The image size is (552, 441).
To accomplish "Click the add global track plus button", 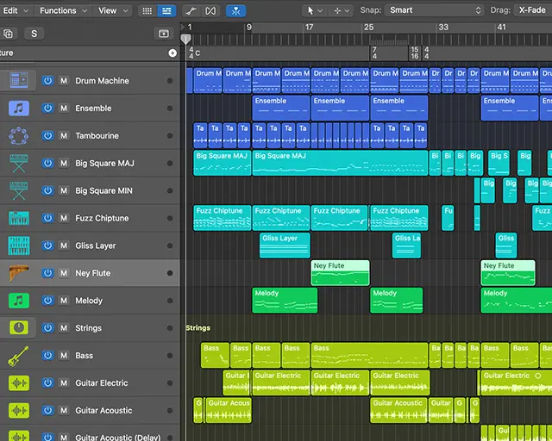I will pos(172,53).
